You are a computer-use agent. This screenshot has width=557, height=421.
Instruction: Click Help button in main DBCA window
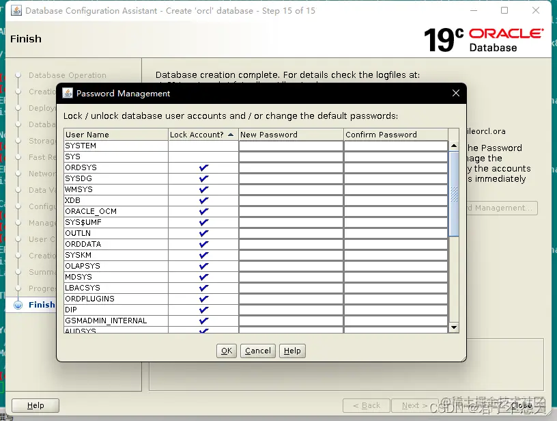point(35,405)
